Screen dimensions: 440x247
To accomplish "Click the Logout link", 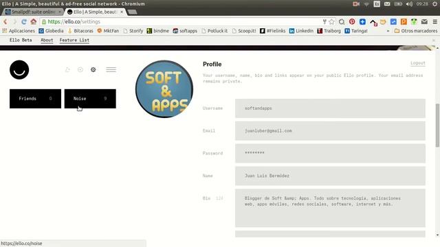I will (x=418, y=63).
